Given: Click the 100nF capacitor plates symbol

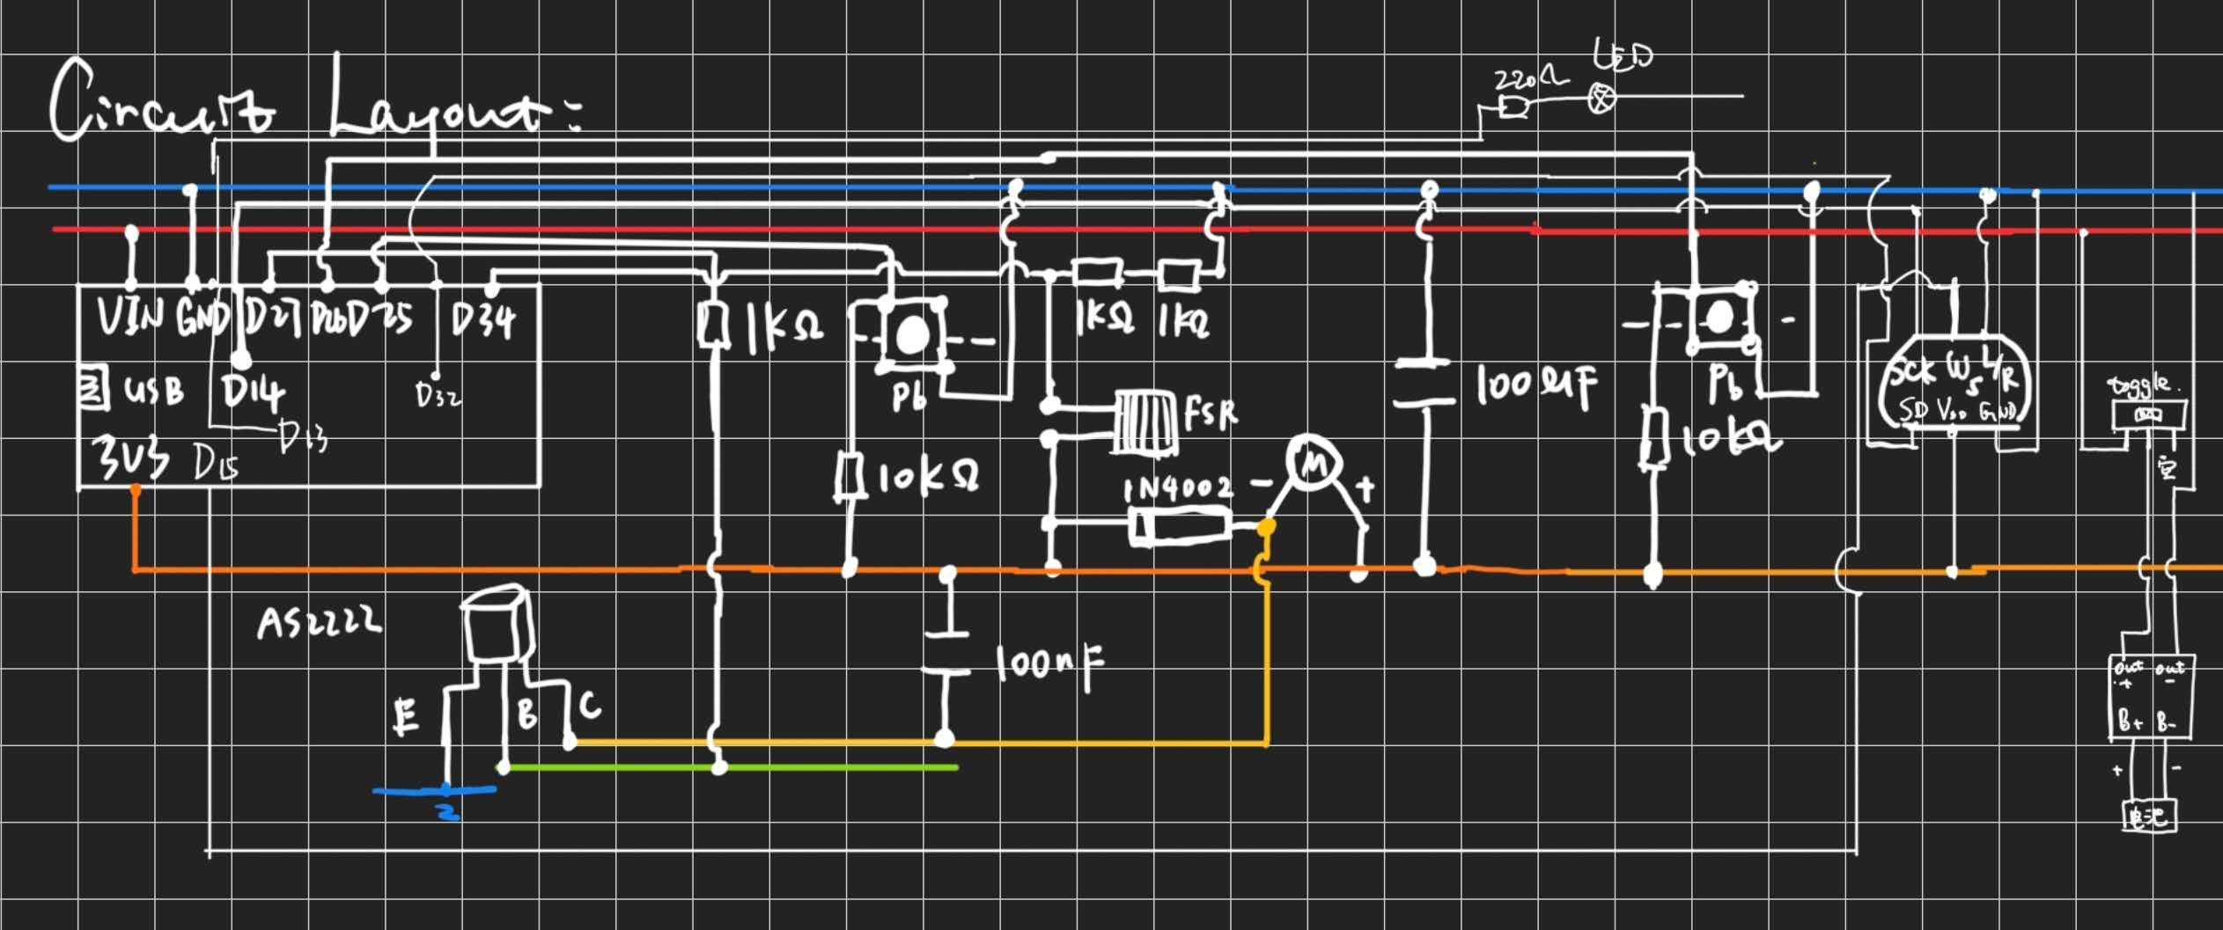Looking at the screenshot, I should coord(946,652).
